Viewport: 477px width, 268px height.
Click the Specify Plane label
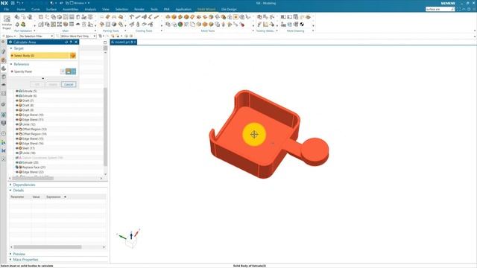[x=23, y=71]
